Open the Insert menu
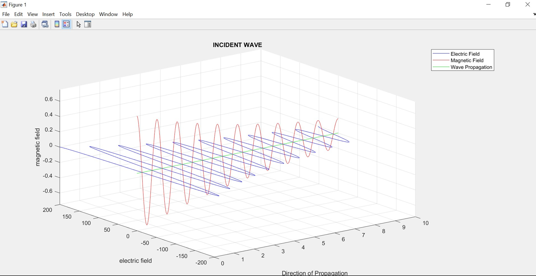 point(48,14)
